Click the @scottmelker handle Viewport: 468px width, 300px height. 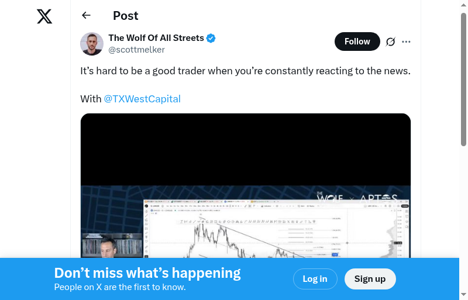coord(136,50)
